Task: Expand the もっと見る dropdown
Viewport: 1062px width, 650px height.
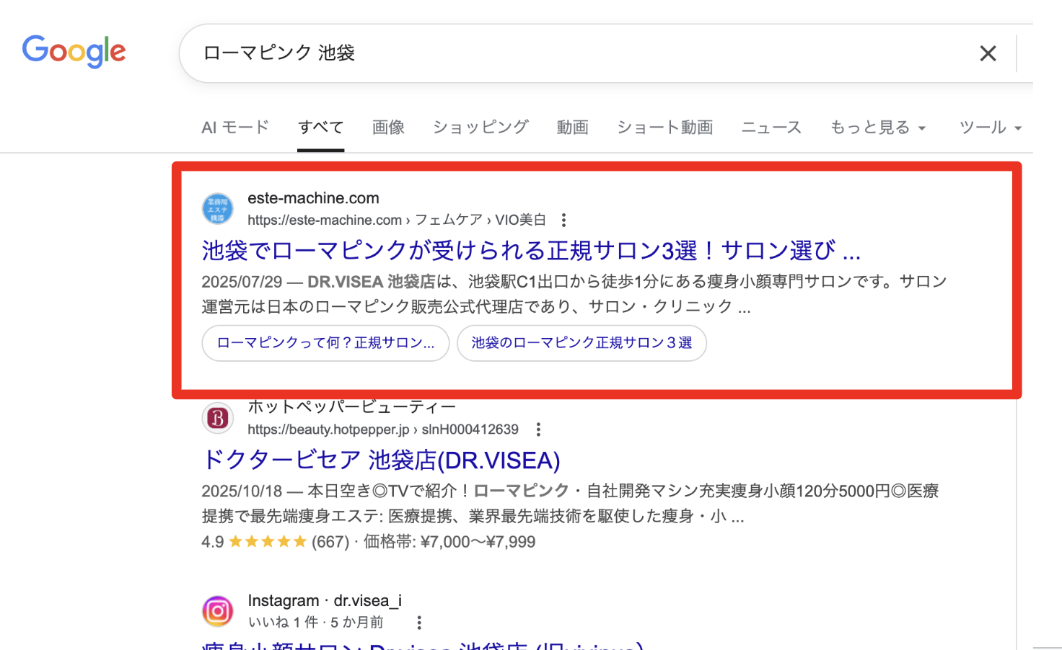Action: [x=877, y=128]
